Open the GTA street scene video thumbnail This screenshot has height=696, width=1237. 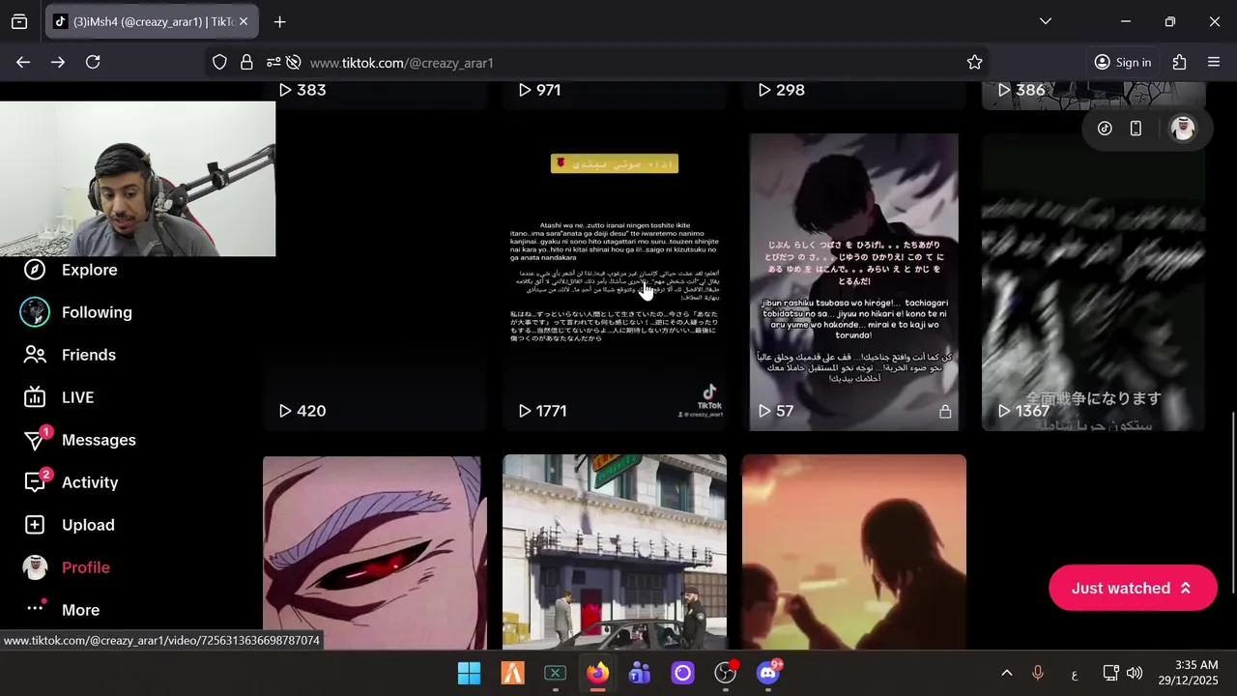(x=615, y=552)
